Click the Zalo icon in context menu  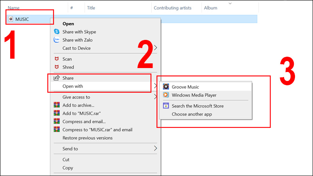point(57,40)
